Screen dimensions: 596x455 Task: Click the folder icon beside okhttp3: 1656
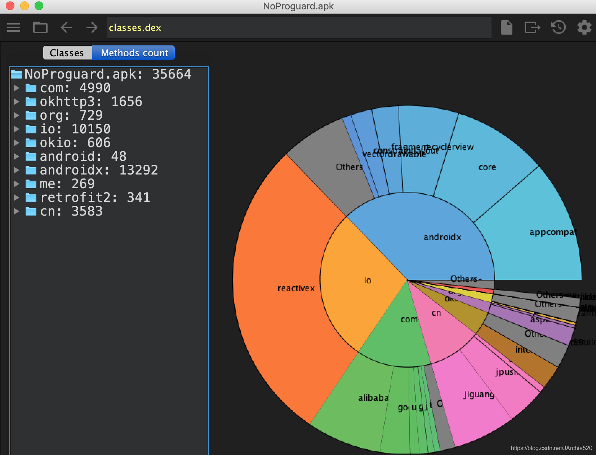31,102
